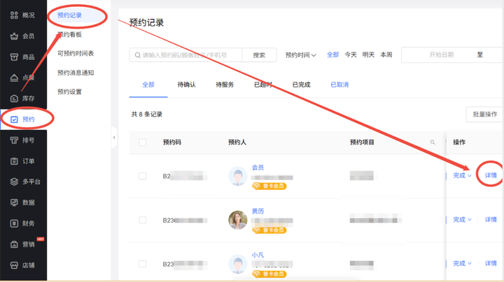Click the 开始日期 start date field
The height and width of the screenshot is (282, 504).
pos(441,55)
